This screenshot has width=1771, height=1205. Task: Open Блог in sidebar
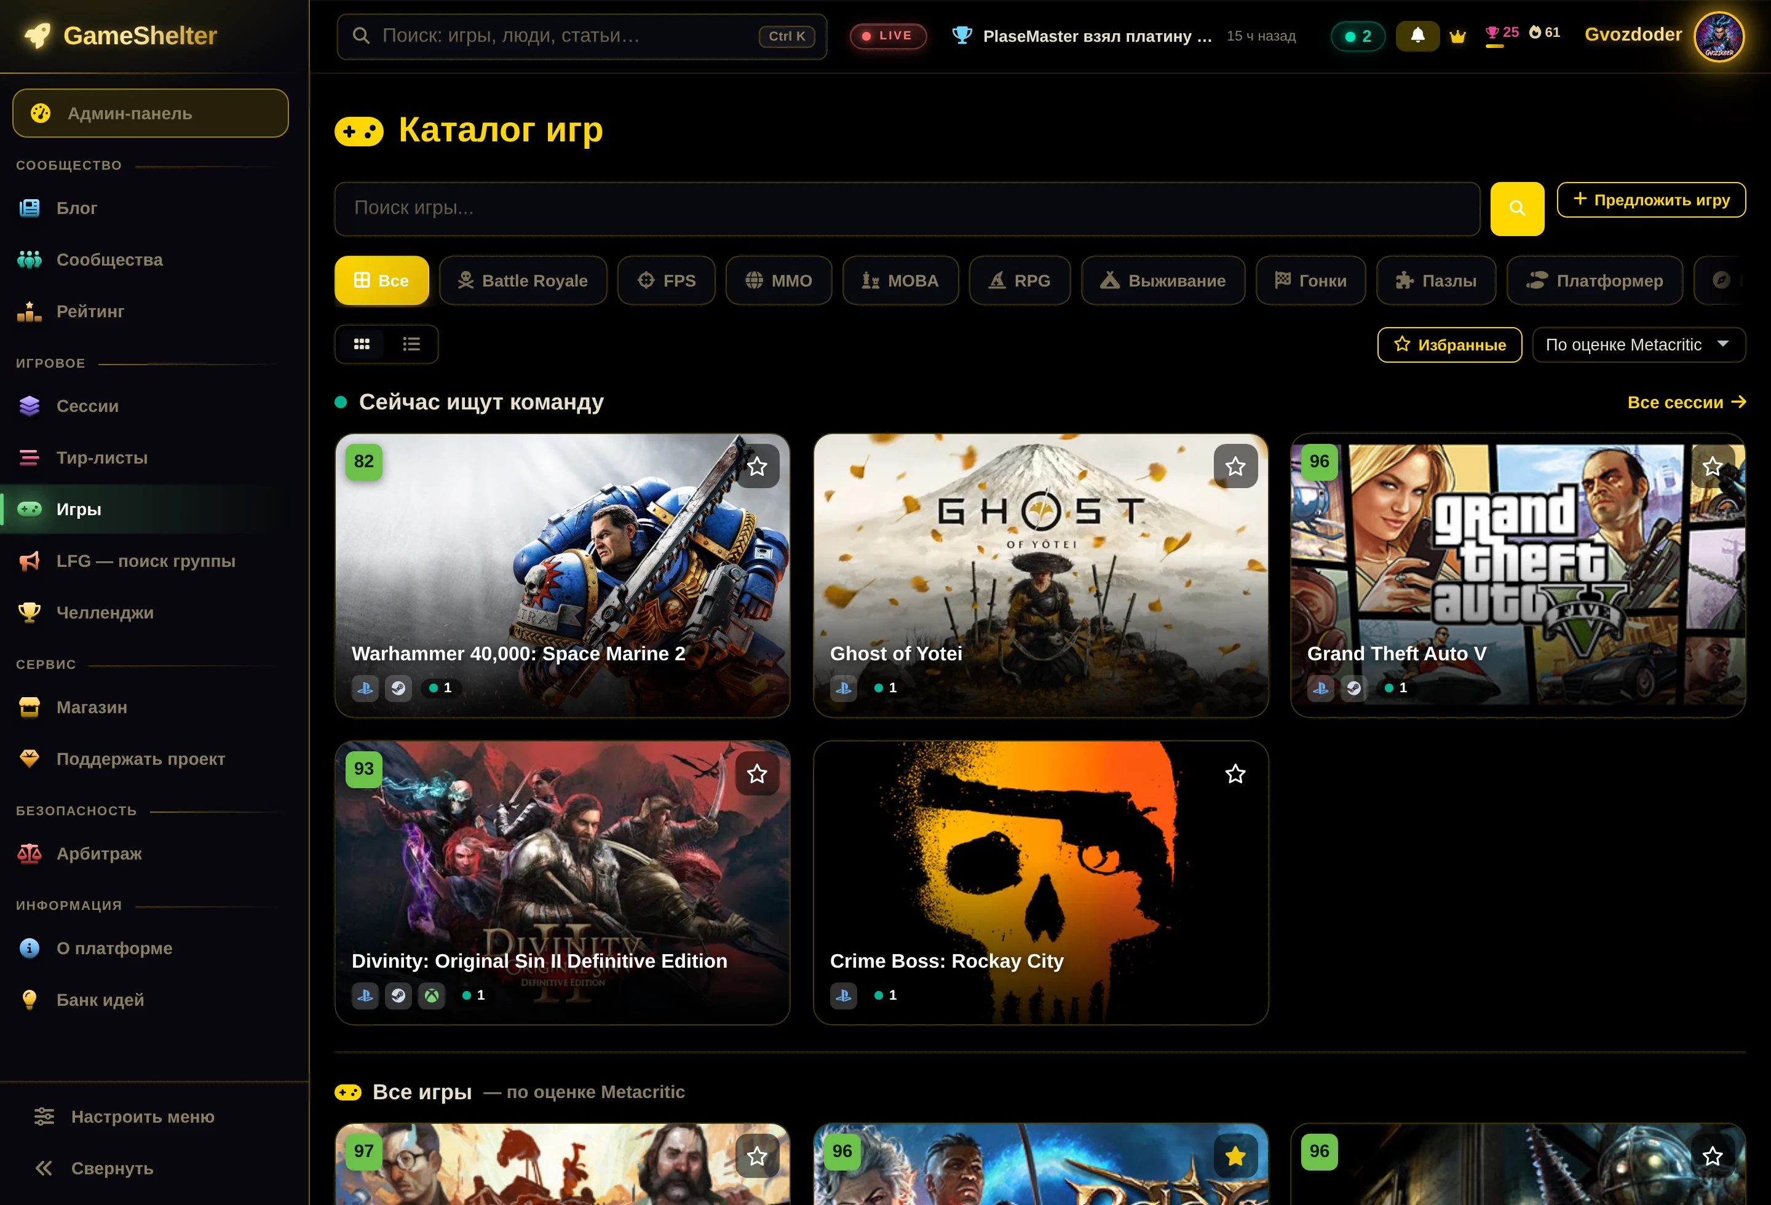click(150, 208)
